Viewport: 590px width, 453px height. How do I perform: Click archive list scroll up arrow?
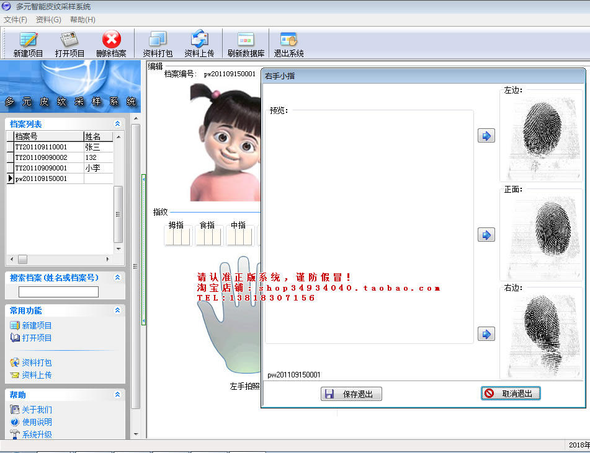(118, 137)
